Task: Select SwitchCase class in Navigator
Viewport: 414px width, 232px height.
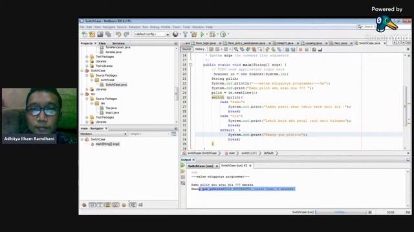Action: point(98,139)
